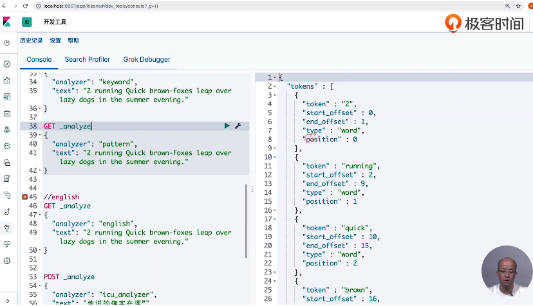
Task: Click the 设置 (Settings) link
Action: [55, 40]
